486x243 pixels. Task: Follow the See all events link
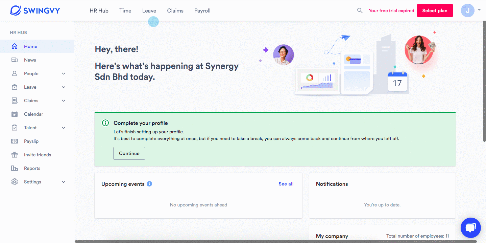pyautogui.click(x=286, y=184)
